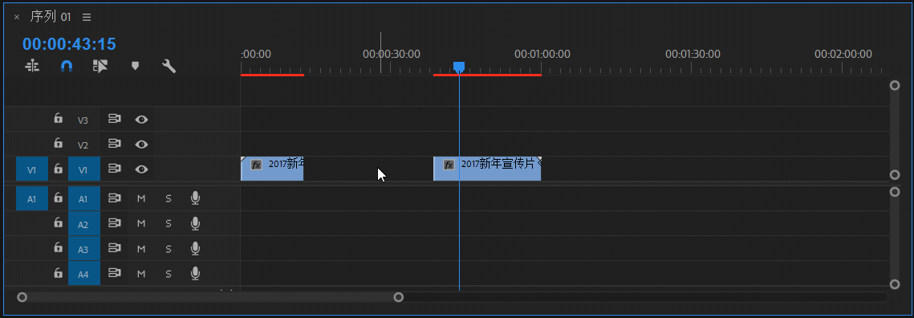Toggle V1 source patching button
This screenshot has width=914, height=318.
[32, 169]
